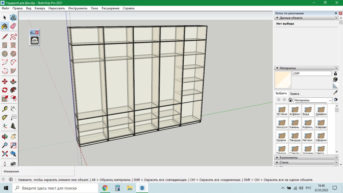Viewport: 343px width, 193px height.
Task: Open the Камера menu
Action: (40, 8)
